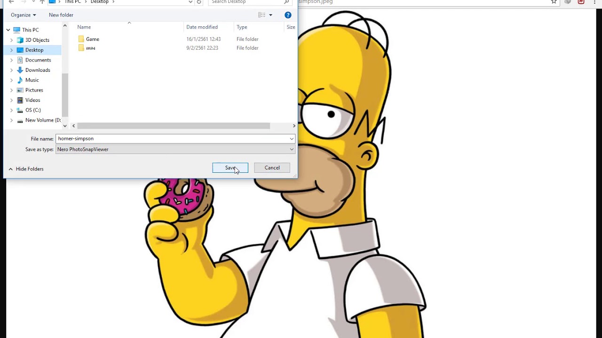Select Pictures in the sidebar
The image size is (602, 338).
[x=34, y=90]
